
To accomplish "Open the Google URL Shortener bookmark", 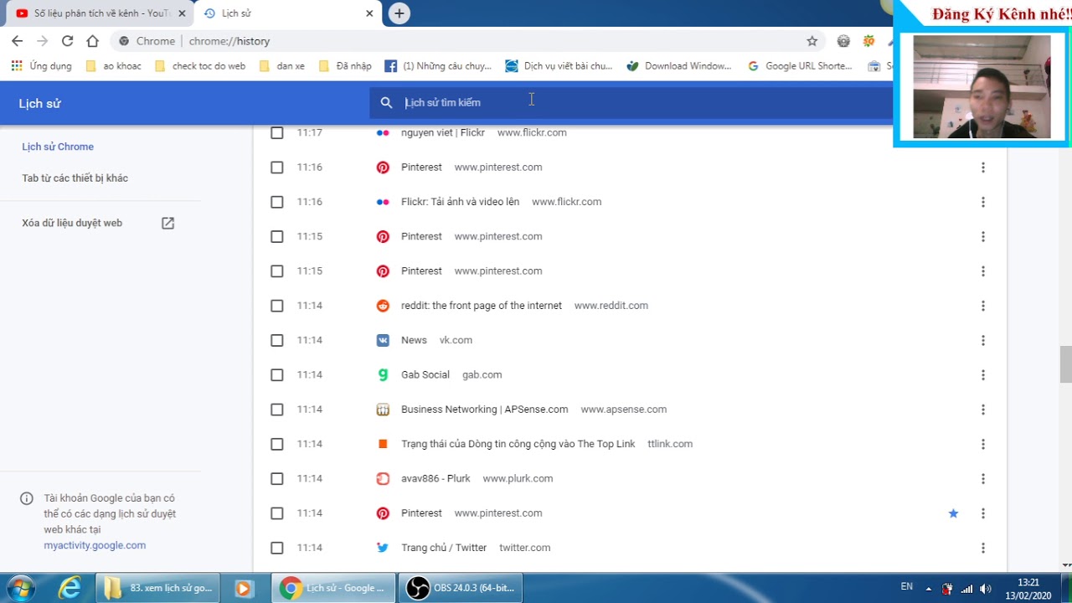I will (800, 66).
